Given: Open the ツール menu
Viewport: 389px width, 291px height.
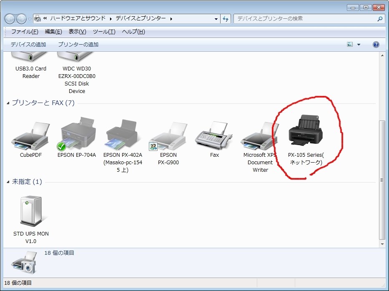Looking at the screenshot, I should point(104,32).
